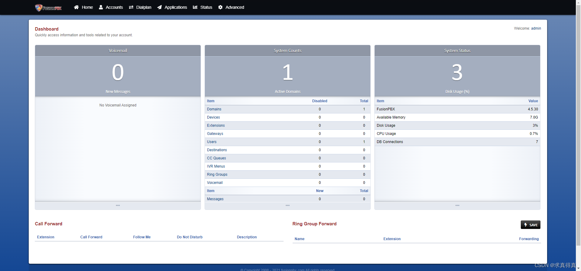Click the Dashboard heading
Screen dimensions: 581x271
point(47,29)
